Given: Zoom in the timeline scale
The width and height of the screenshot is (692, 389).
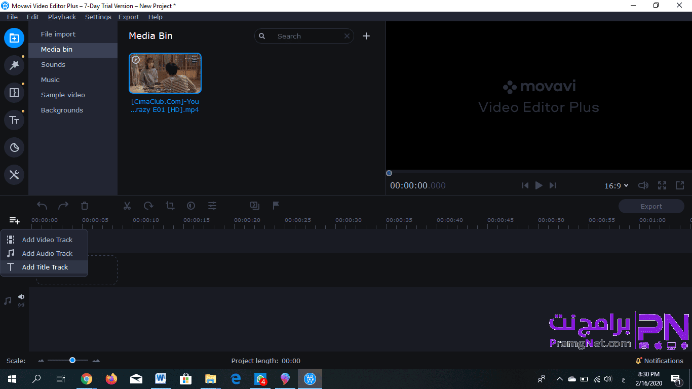Looking at the screenshot, I should [96, 361].
